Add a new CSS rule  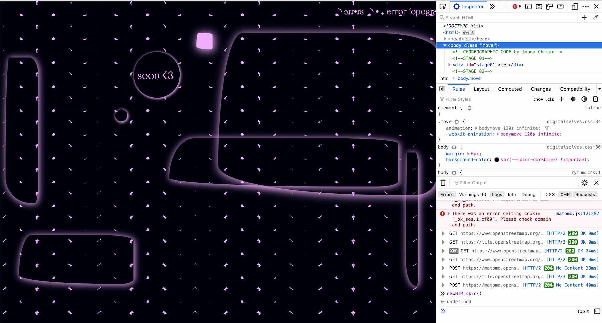click(562, 99)
